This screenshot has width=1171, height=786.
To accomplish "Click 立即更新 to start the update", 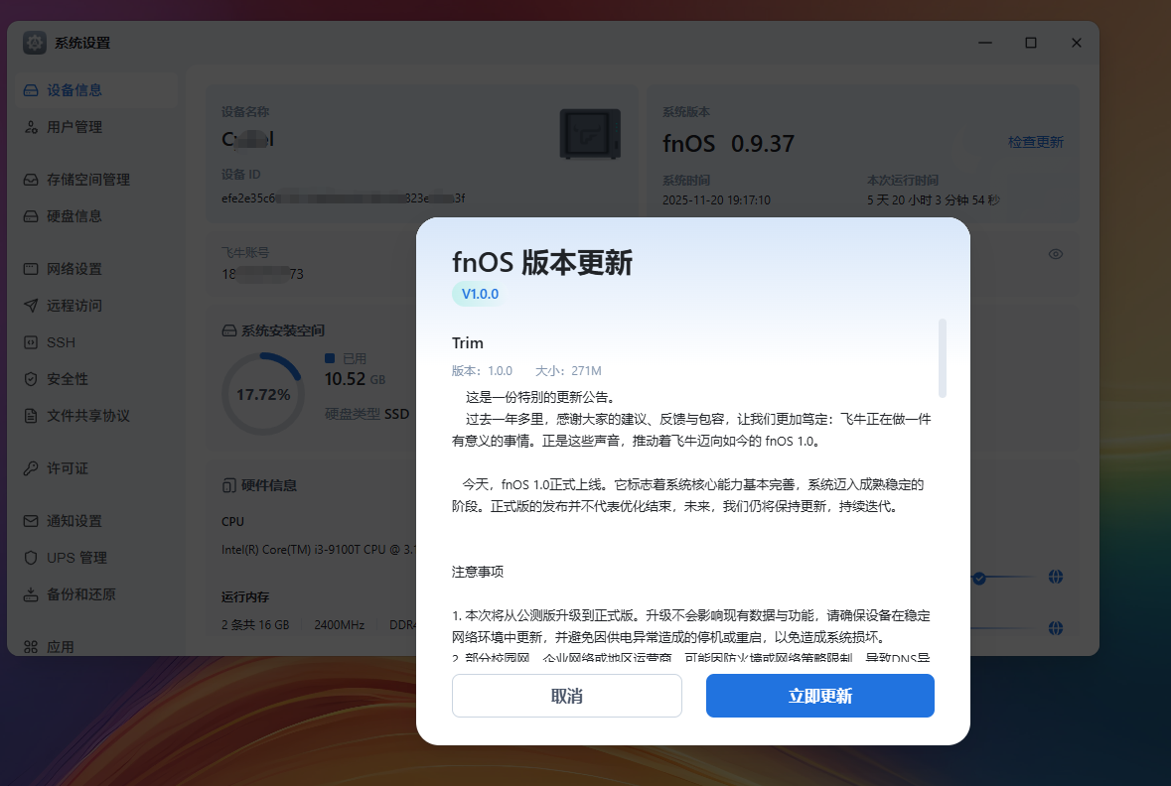I will click(x=819, y=696).
